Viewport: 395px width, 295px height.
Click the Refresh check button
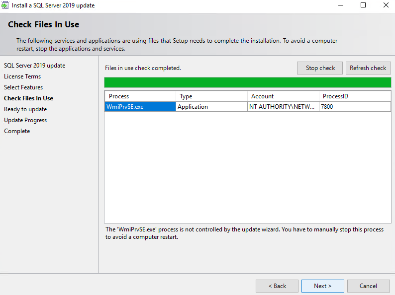click(x=368, y=68)
